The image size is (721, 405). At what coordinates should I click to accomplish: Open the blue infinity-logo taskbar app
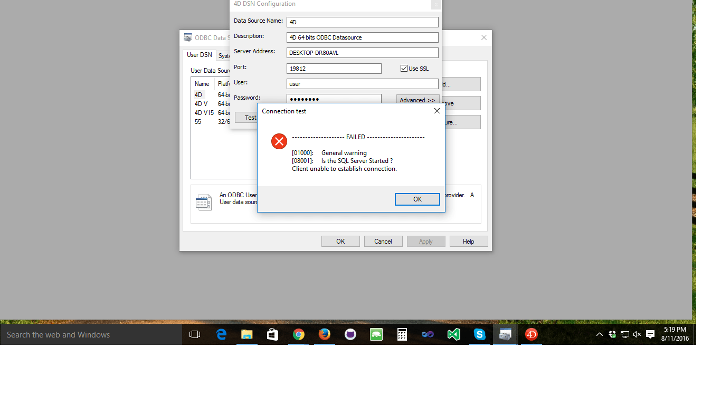pos(428,334)
